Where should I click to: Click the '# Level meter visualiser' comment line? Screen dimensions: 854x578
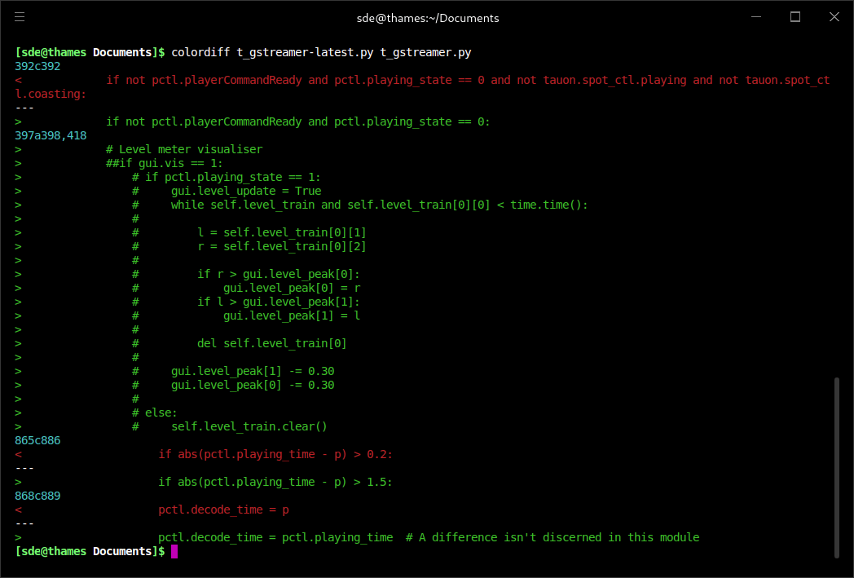(x=184, y=149)
